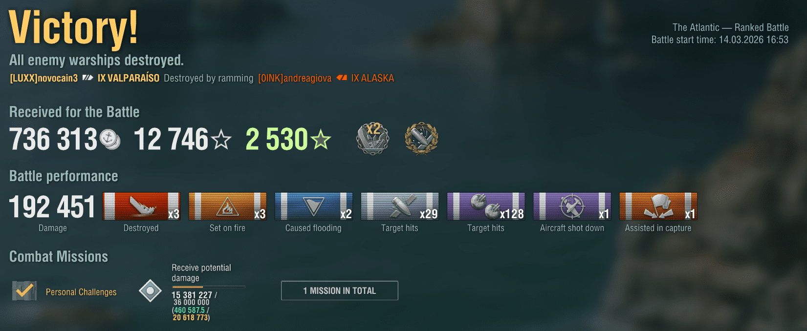Select the Set on fire ribbon
Viewport: 807px width, 331px height.
coord(228,207)
